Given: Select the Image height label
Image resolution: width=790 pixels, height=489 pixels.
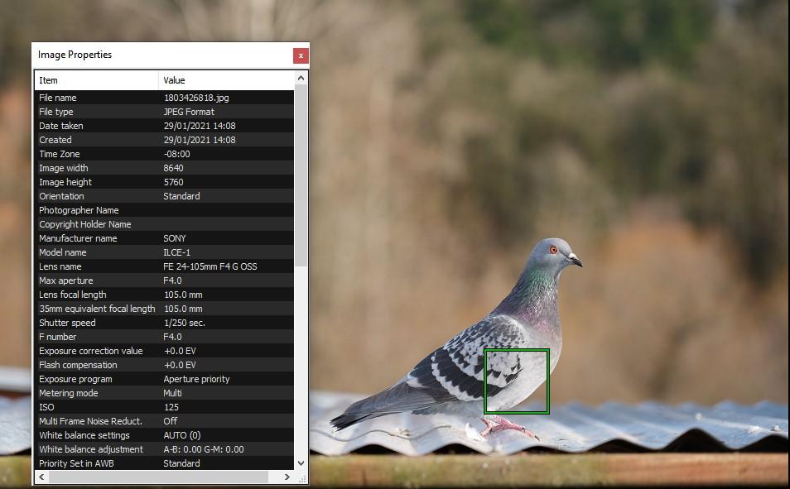Looking at the screenshot, I should coord(65,182).
